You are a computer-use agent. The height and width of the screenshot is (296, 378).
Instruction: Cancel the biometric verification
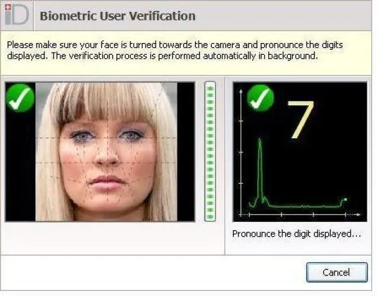point(337,272)
